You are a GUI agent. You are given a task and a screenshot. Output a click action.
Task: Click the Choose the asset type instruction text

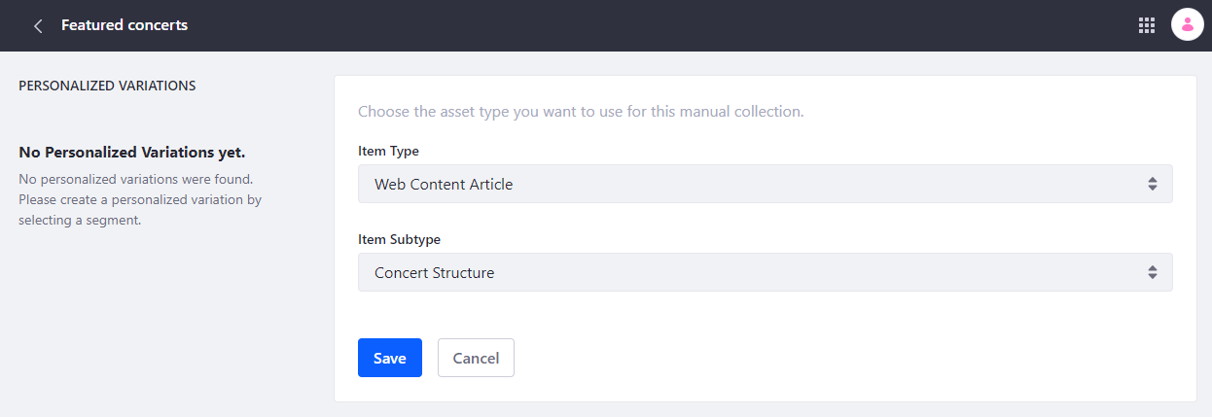[581, 112]
